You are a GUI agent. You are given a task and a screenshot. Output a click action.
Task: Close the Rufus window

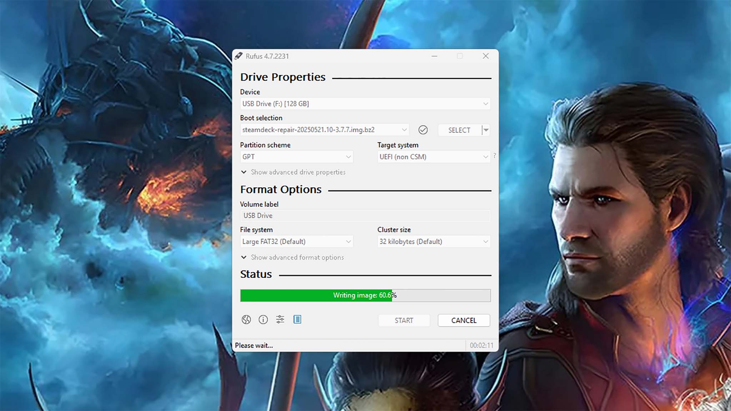click(x=486, y=56)
